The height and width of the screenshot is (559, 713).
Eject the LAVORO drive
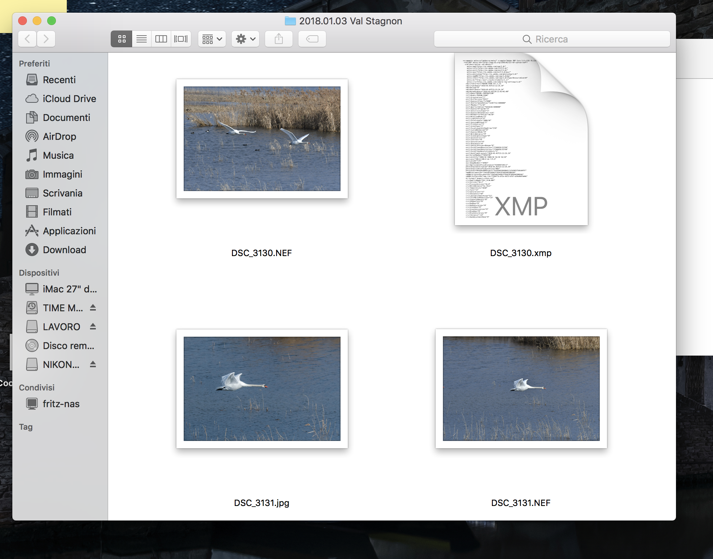pos(93,327)
